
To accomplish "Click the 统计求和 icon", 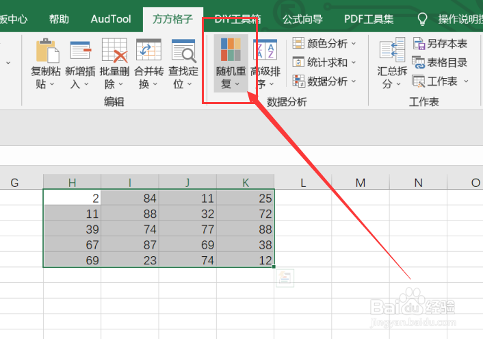I will (x=298, y=62).
